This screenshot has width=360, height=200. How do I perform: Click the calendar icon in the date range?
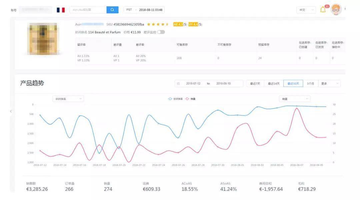tap(178, 84)
